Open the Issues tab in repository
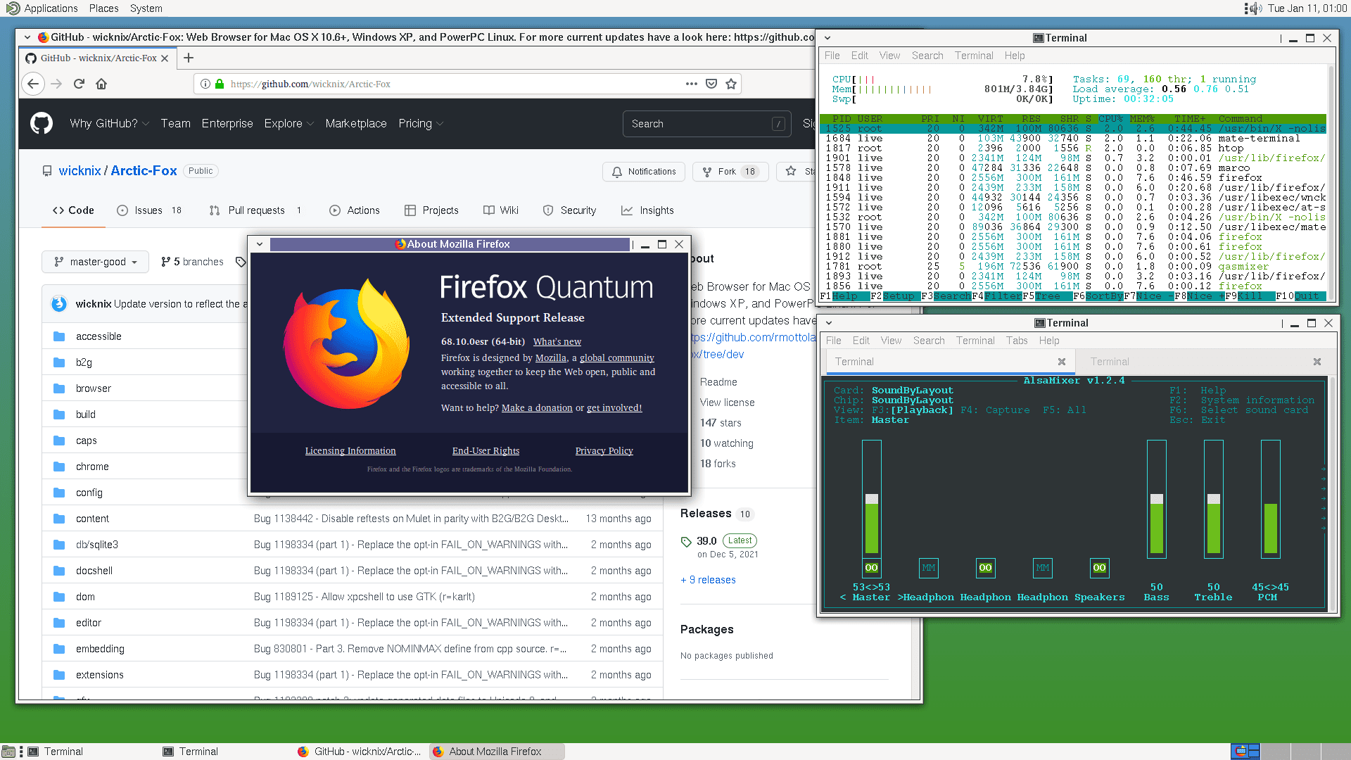This screenshot has width=1351, height=760. [x=149, y=210]
